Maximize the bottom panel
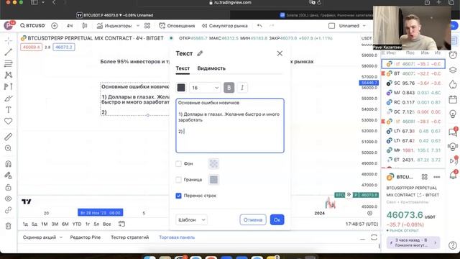Viewport: 460px width, 259px height. point(374,237)
